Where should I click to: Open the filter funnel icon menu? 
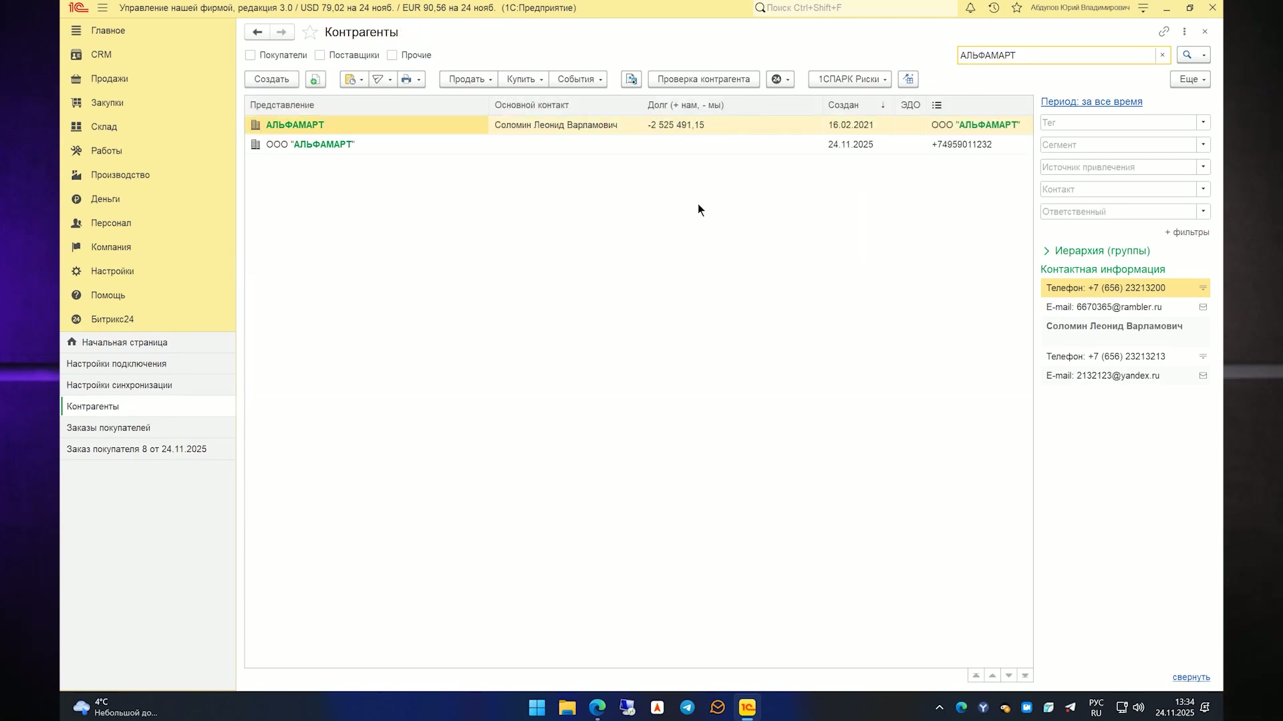(382, 79)
